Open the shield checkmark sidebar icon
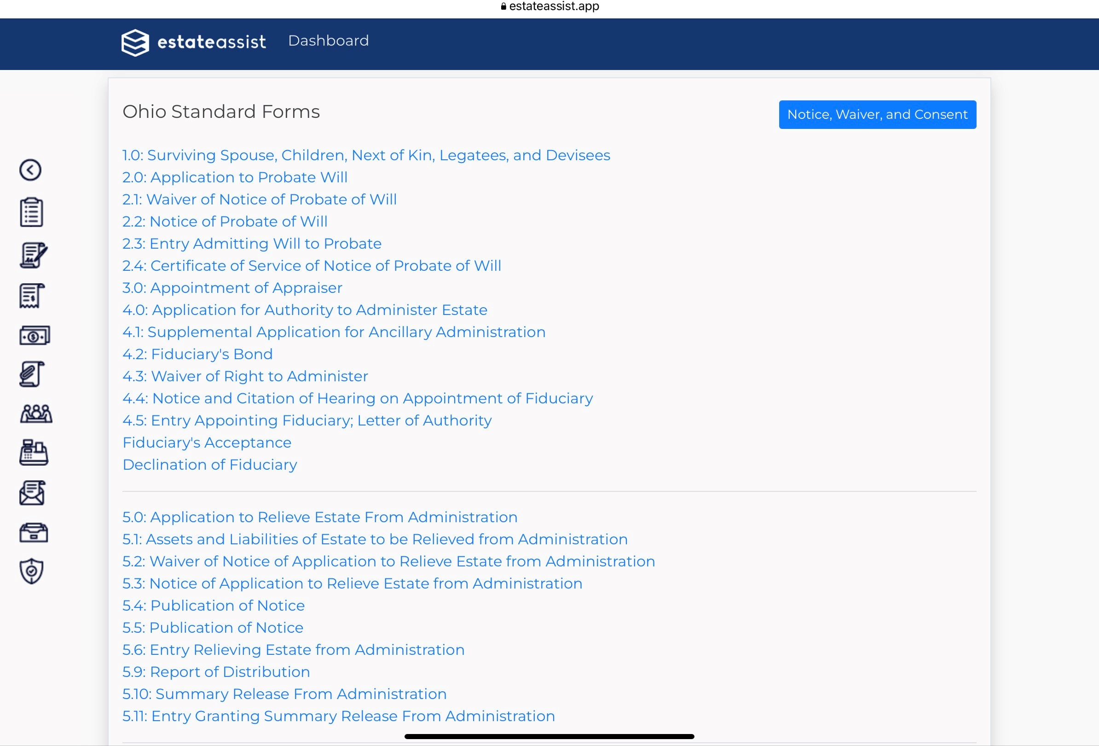This screenshot has height=746, width=1099. [32, 571]
